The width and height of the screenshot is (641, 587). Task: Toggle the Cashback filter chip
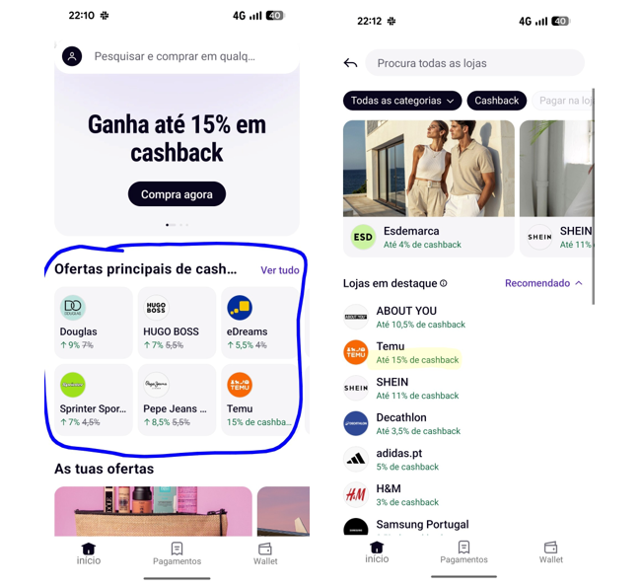pos(497,101)
